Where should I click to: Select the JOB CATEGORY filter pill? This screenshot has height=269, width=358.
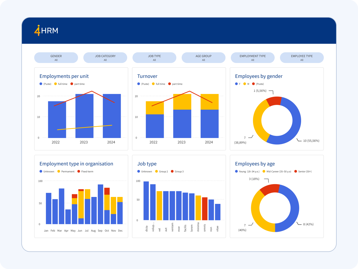pos(105,58)
